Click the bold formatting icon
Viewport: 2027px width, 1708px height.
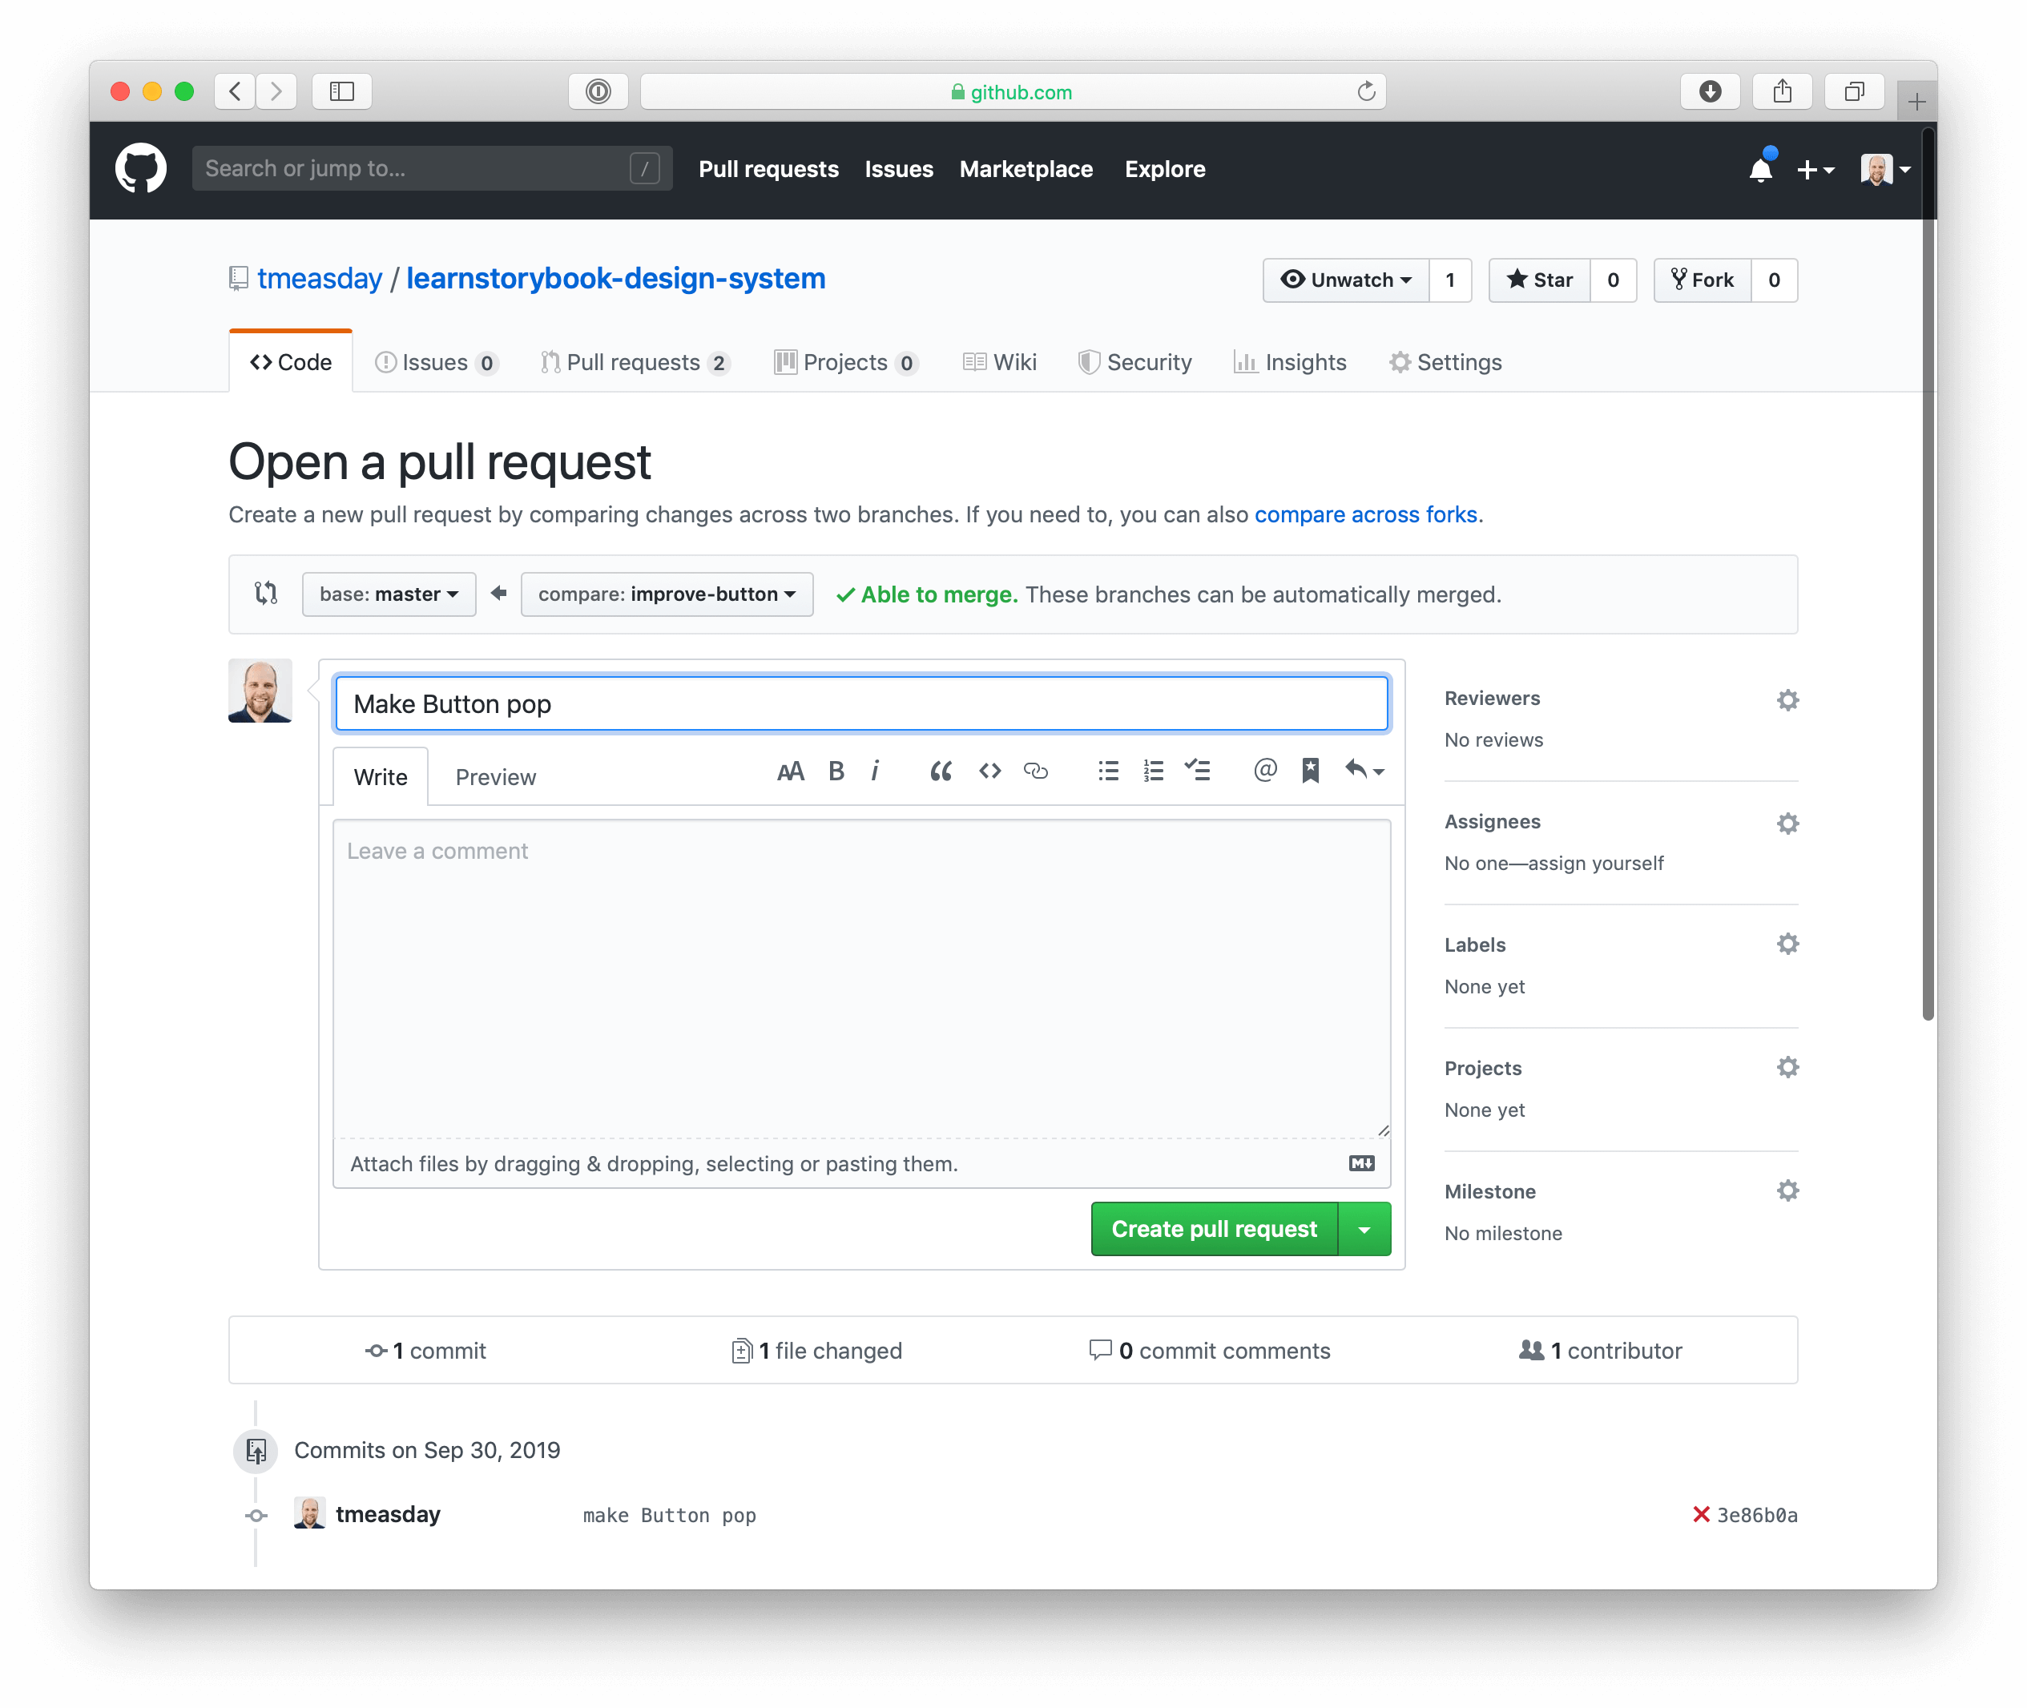pos(834,775)
